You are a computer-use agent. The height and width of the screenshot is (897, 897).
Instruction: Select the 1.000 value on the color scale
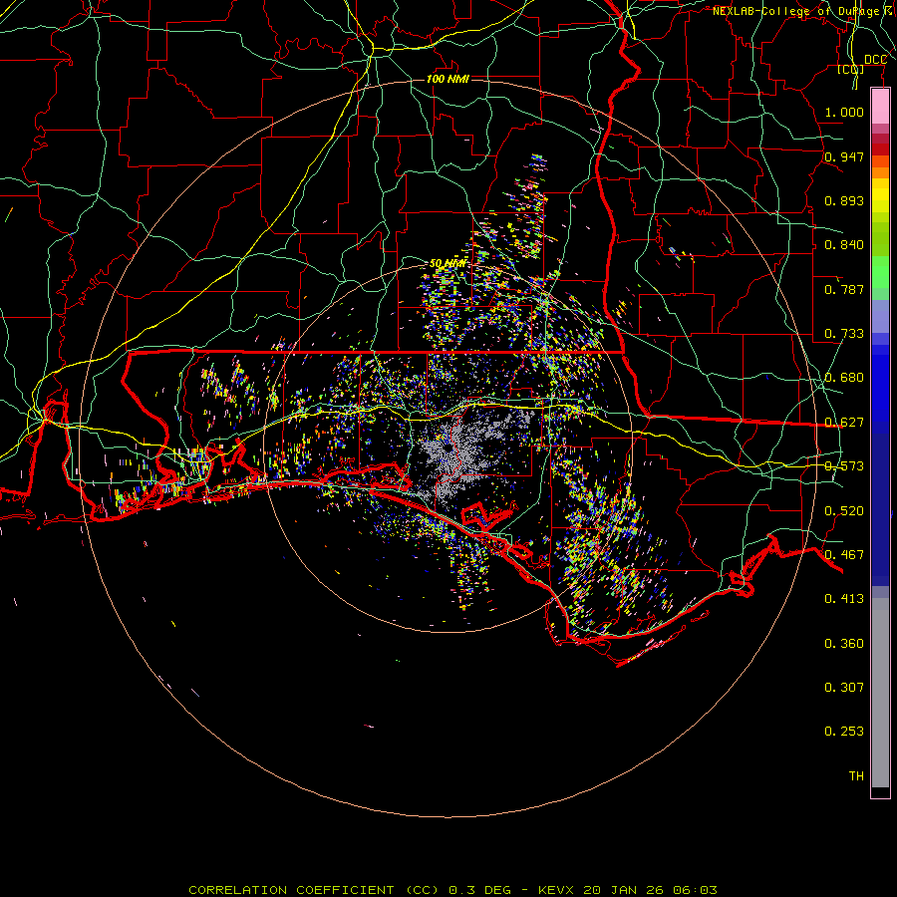coord(844,113)
